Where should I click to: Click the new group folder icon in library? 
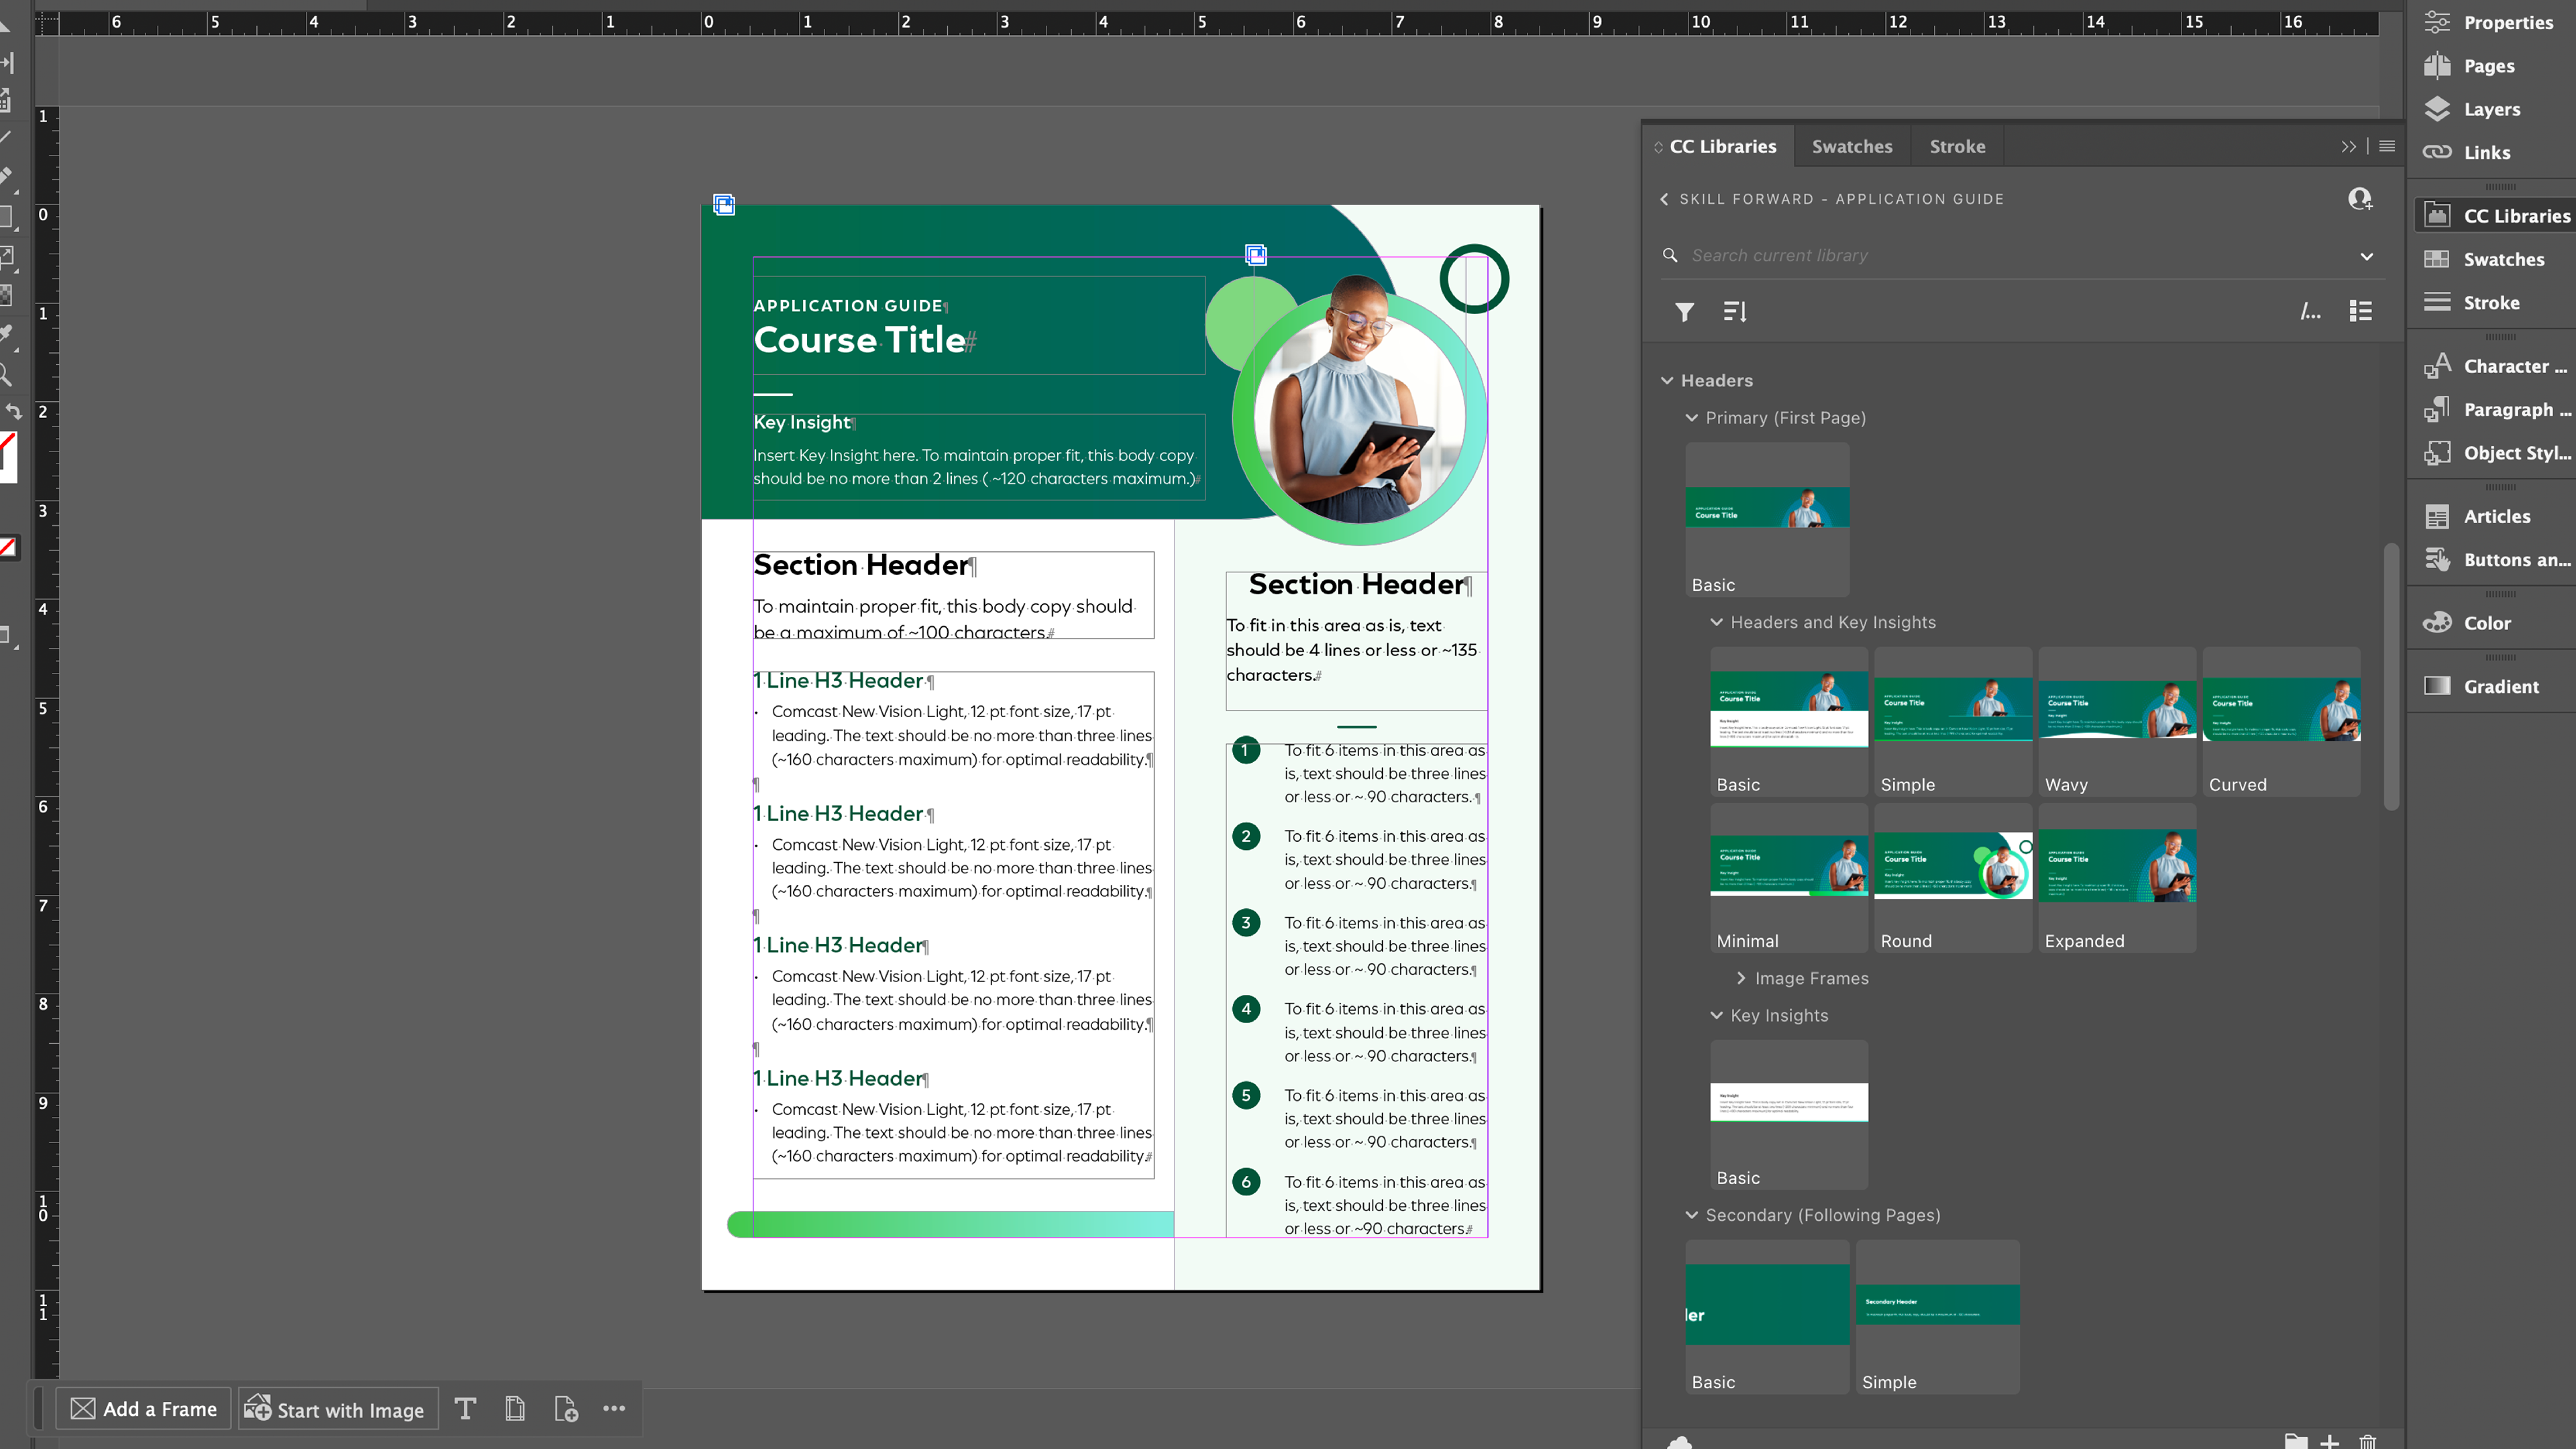click(2296, 1441)
